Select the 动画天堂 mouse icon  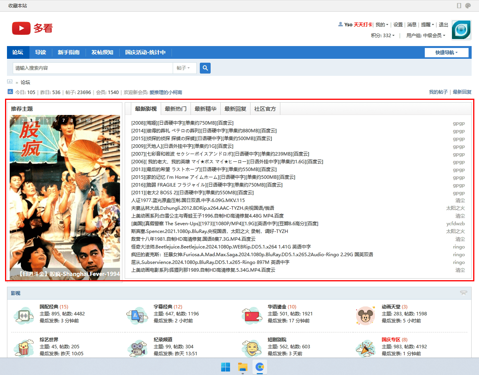pos(365,316)
